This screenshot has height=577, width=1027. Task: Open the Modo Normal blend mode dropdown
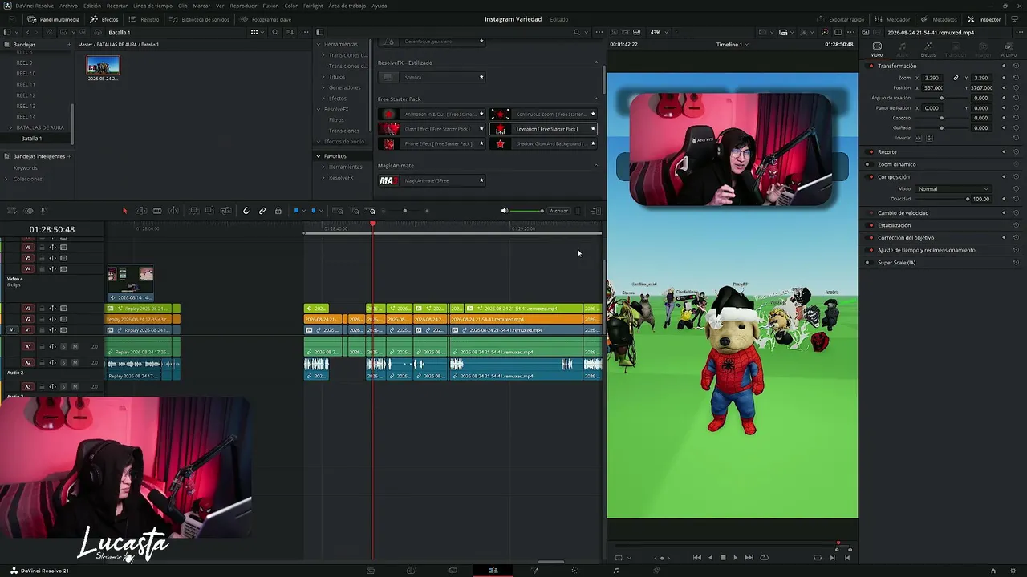click(x=953, y=189)
